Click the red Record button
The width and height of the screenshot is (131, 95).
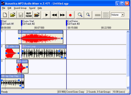[70, 15]
